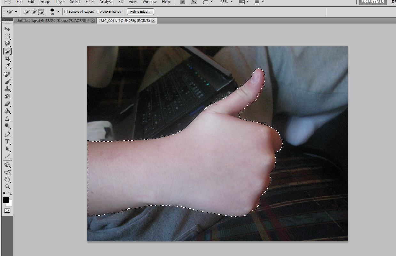Enable Sample All Layers checkbox

66,12
